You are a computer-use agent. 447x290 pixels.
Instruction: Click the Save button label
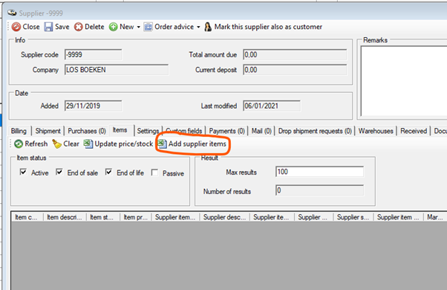click(62, 27)
